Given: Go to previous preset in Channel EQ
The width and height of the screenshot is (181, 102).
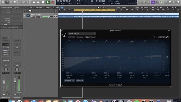Looking at the screenshot, I should point(70,37).
